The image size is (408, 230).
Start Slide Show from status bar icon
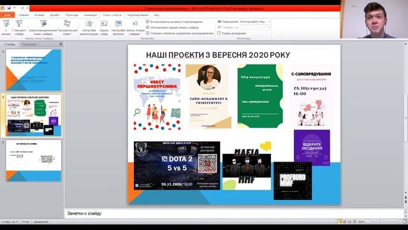pos(354,222)
